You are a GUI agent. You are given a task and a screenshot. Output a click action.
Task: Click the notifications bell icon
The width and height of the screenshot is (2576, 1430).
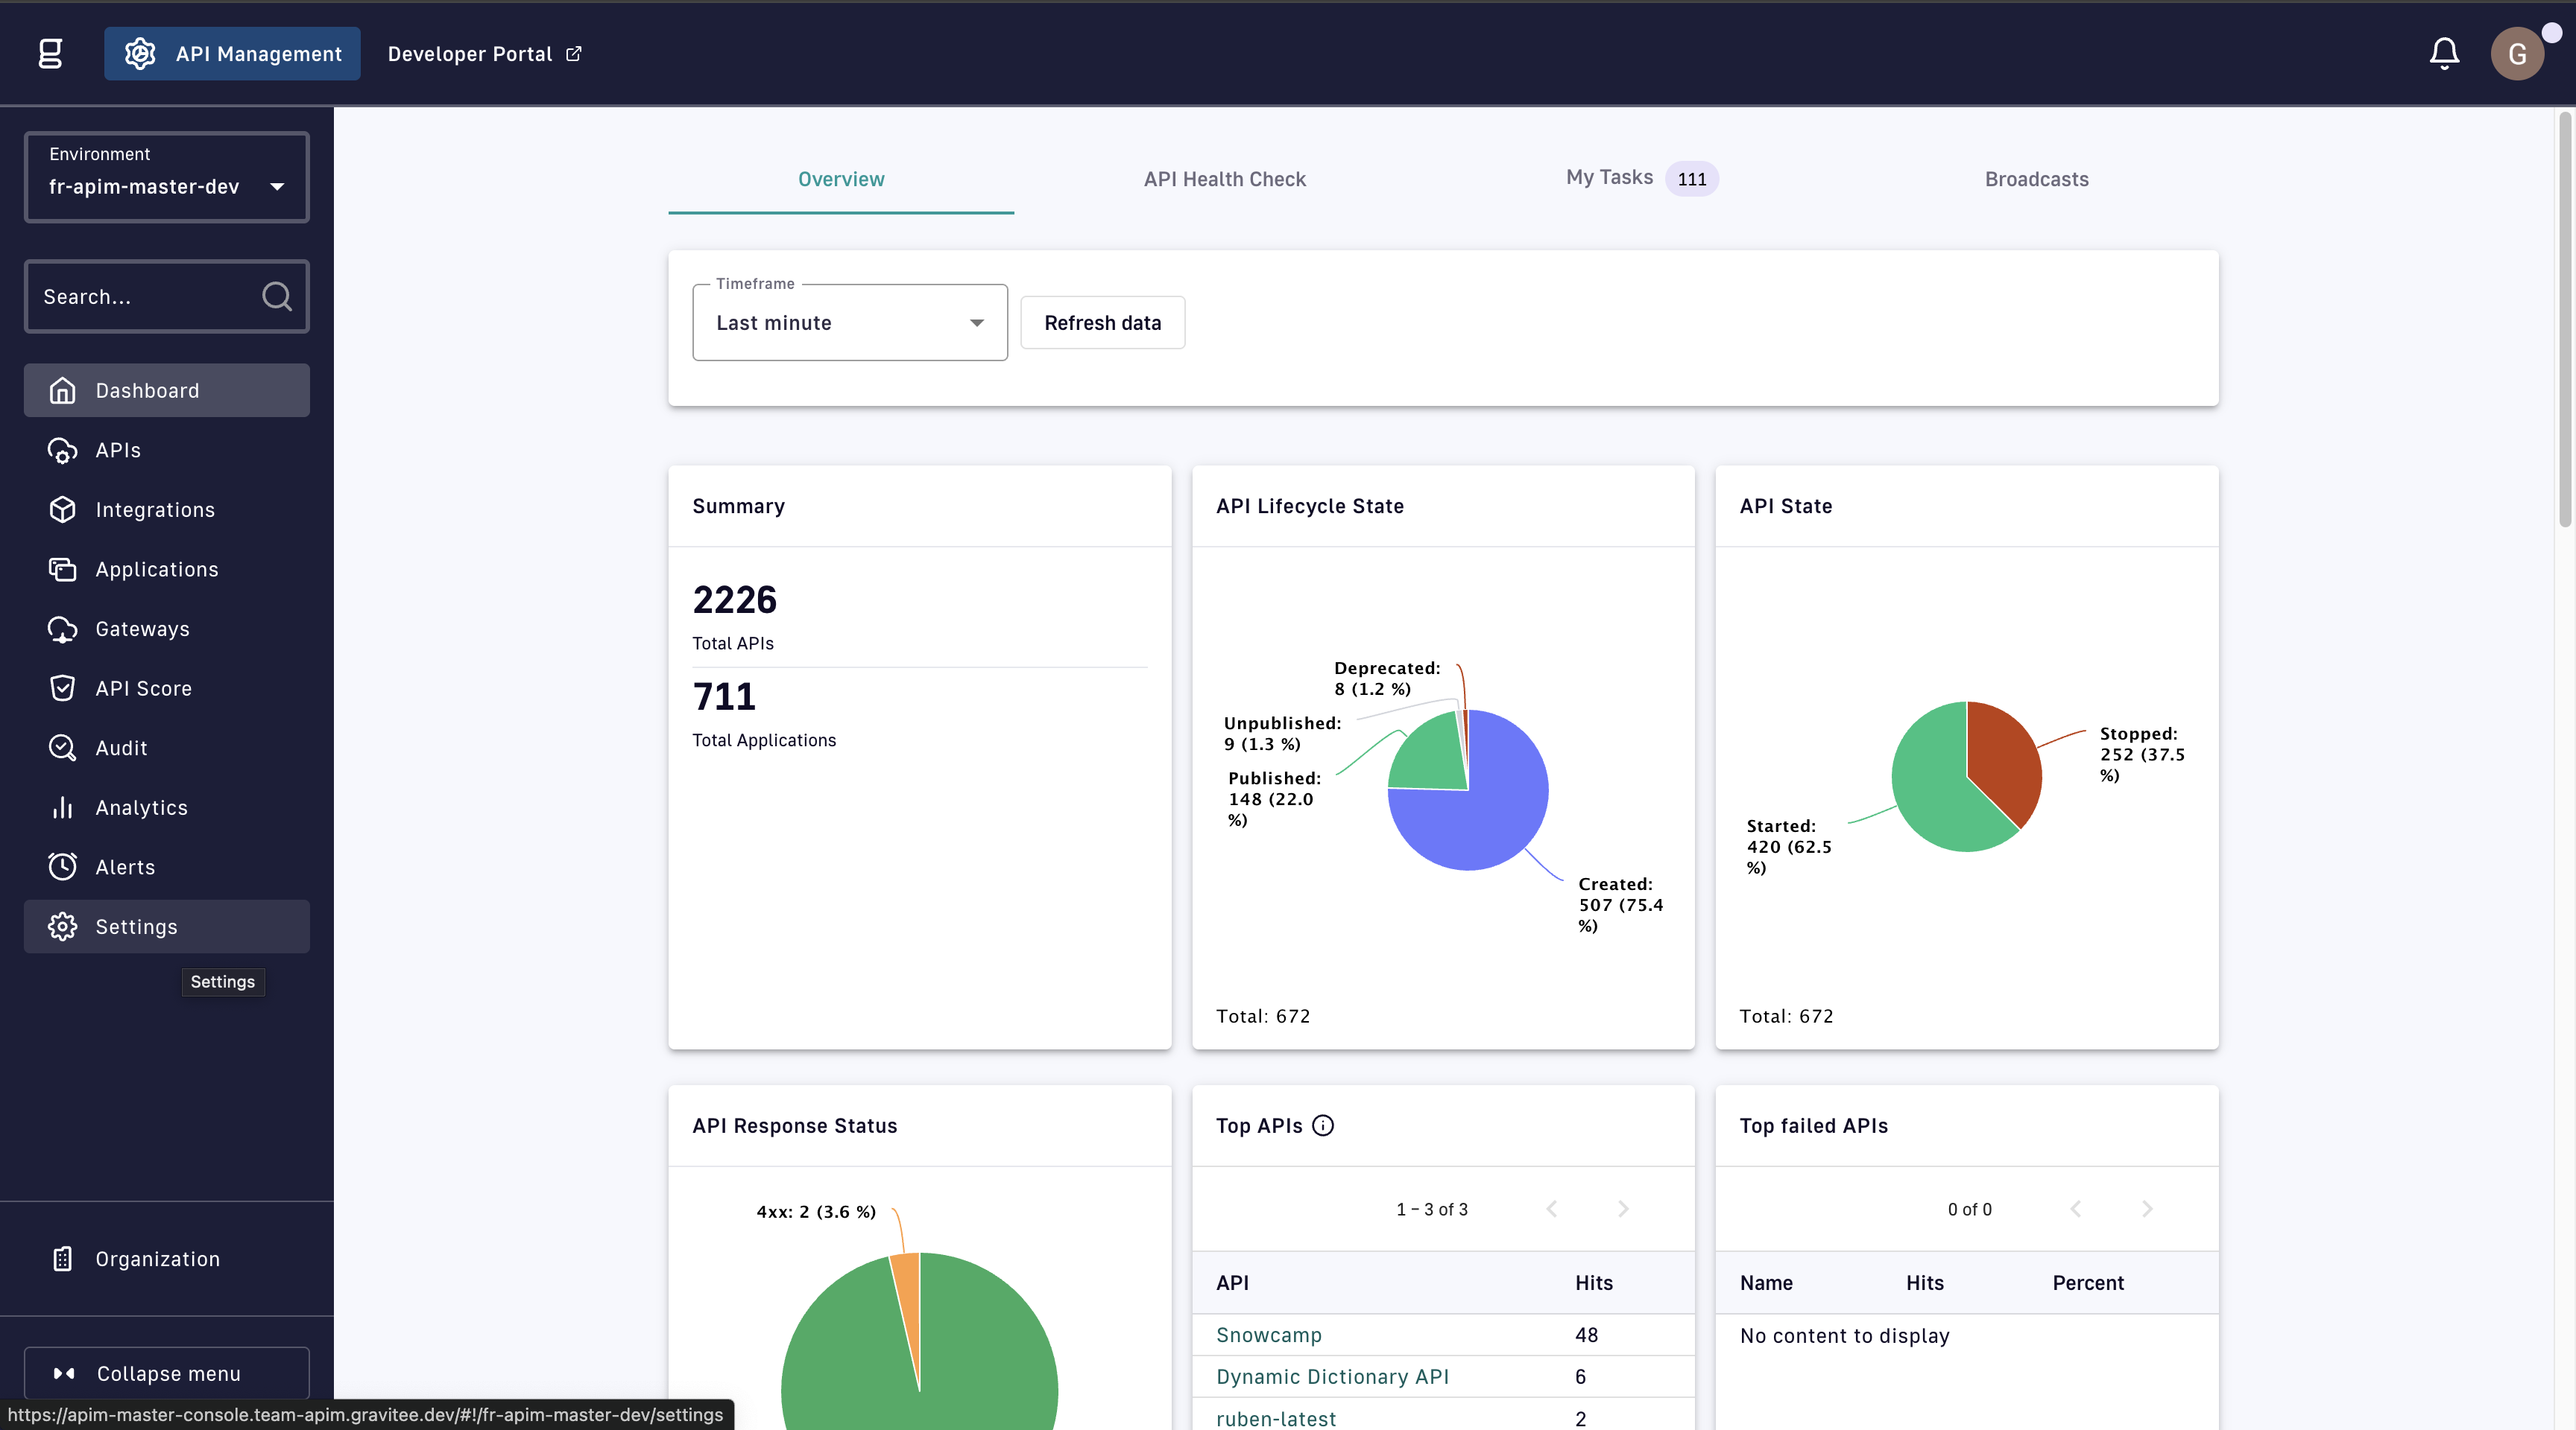point(2443,53)
